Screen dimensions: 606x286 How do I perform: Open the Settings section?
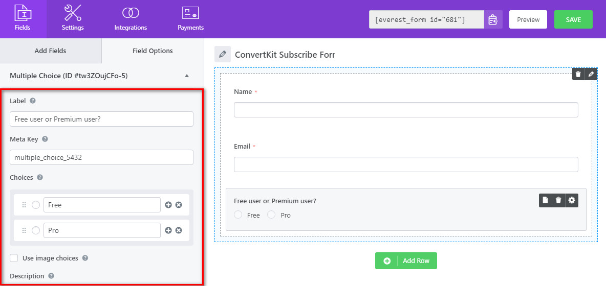click(x=73, y=19)
